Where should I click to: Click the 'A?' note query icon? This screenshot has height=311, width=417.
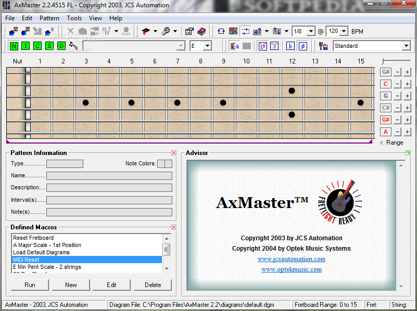pos(257,31)
